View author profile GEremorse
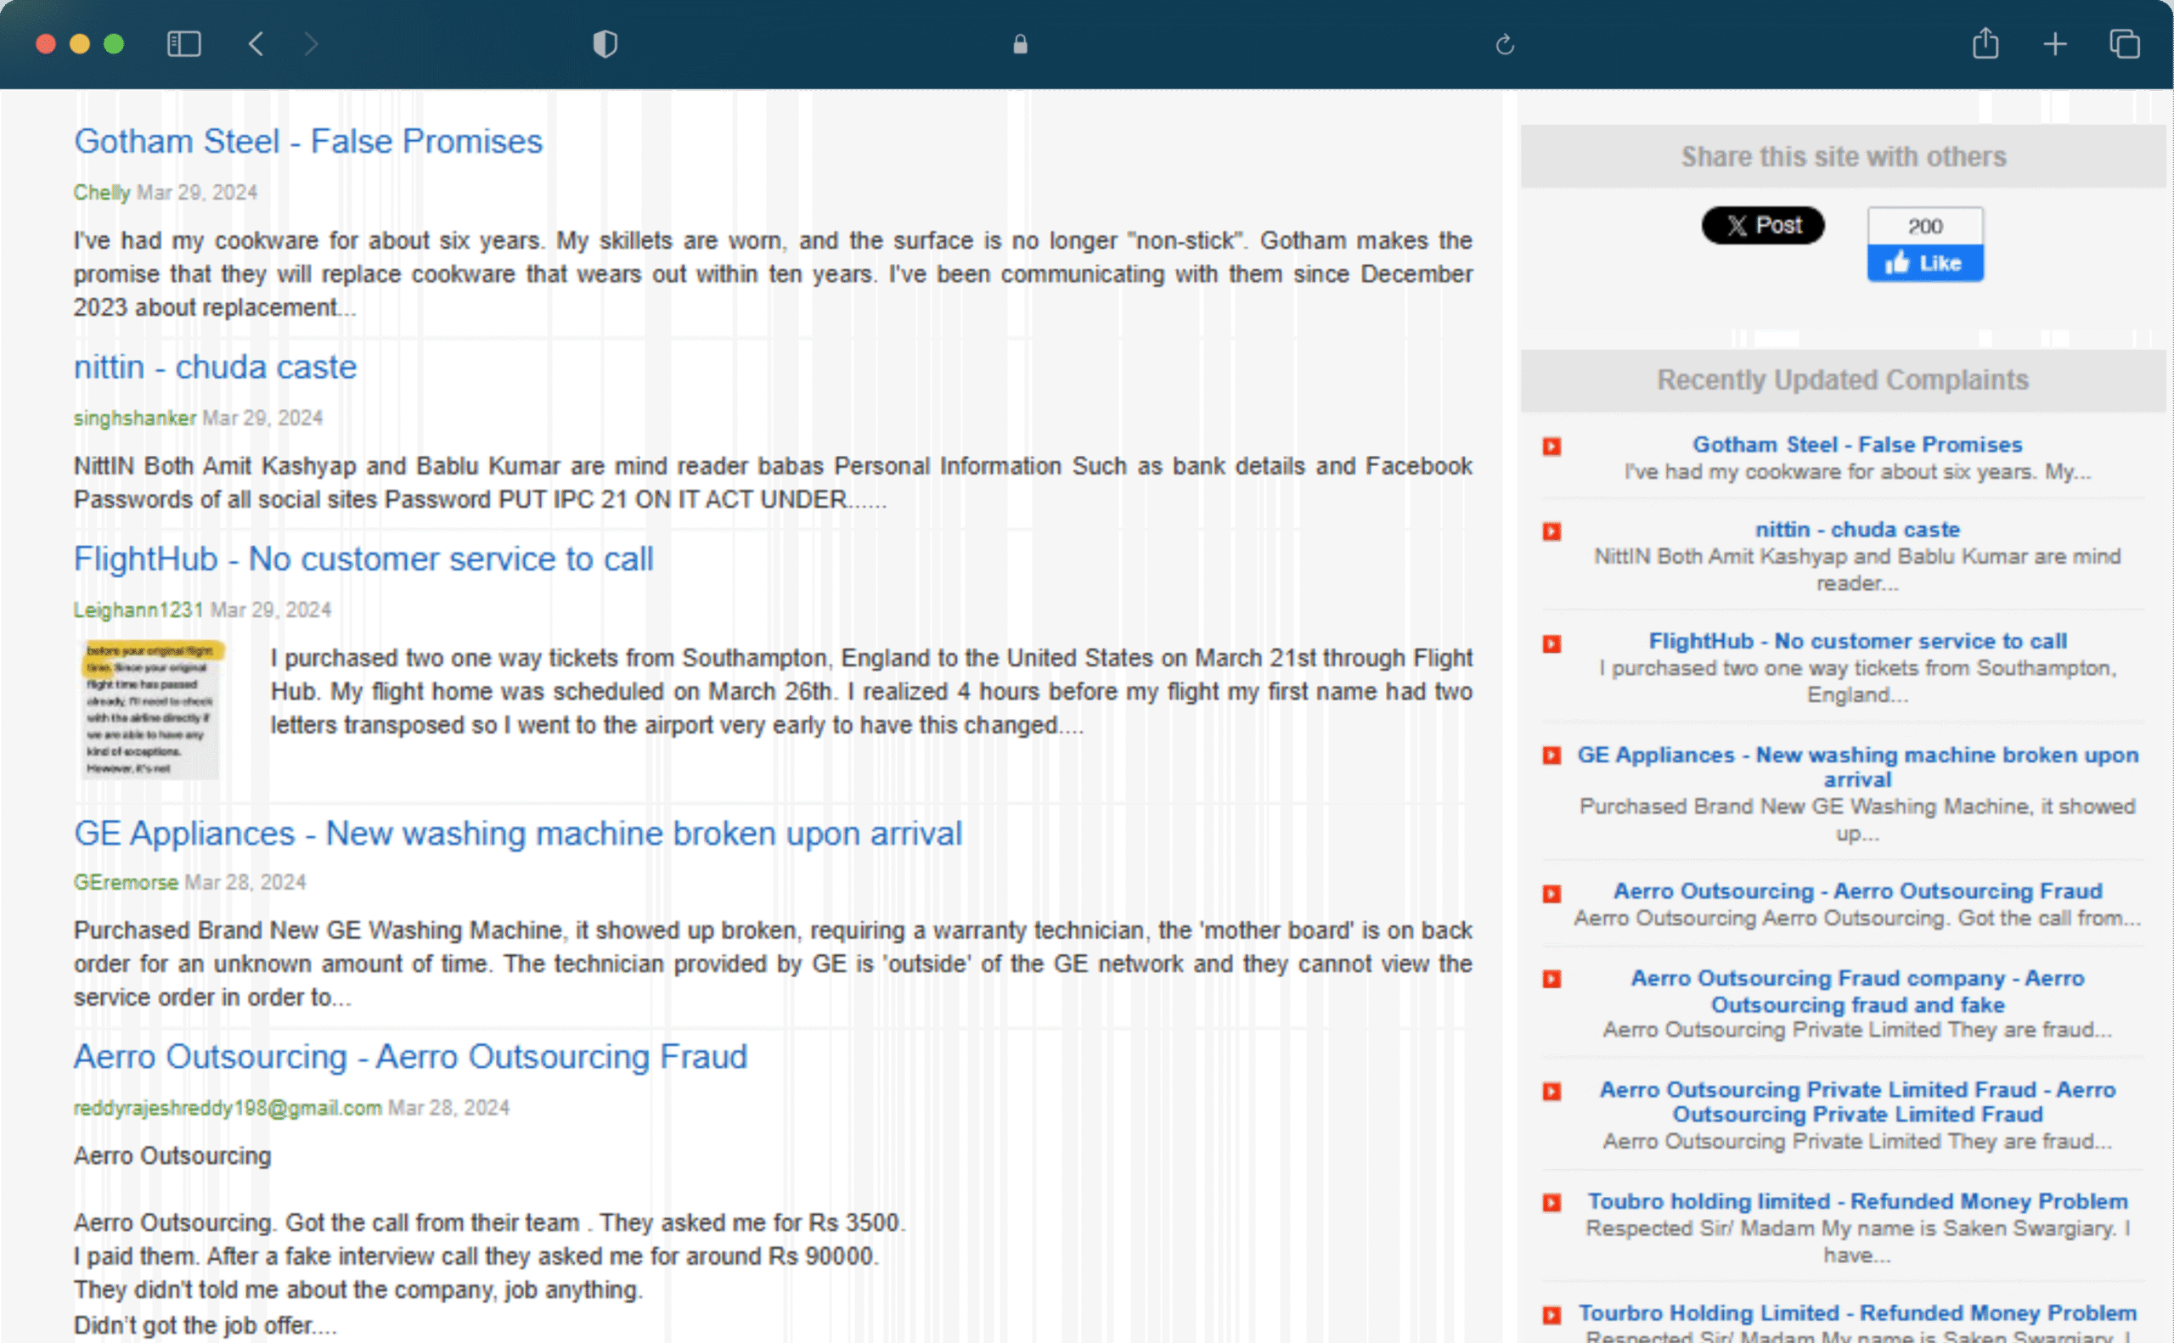 (126, 882)
